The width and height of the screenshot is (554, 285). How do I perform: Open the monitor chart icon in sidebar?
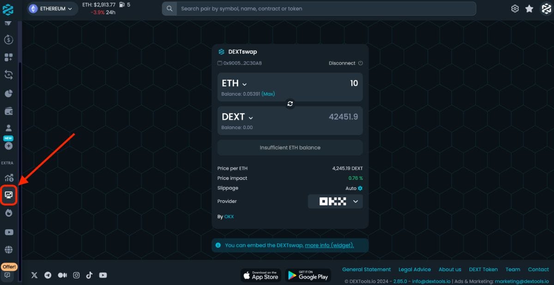(x=9, y=195)
